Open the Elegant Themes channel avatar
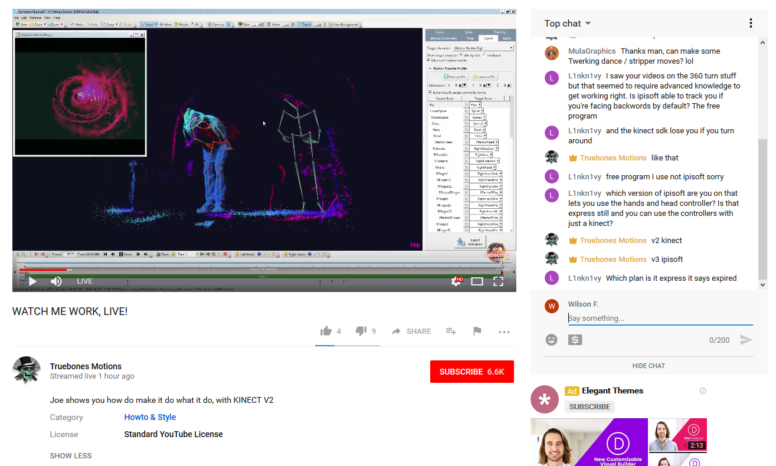Image resolution: width=776 pixels, height=466 pixels. click(545, 399)
